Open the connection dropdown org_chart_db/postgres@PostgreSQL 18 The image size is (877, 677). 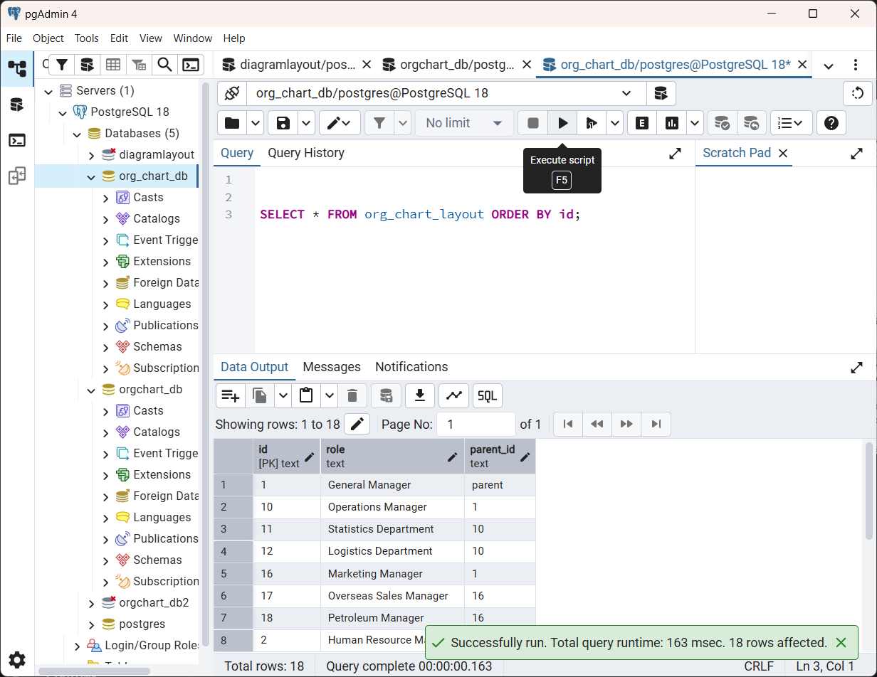[446, 93]
